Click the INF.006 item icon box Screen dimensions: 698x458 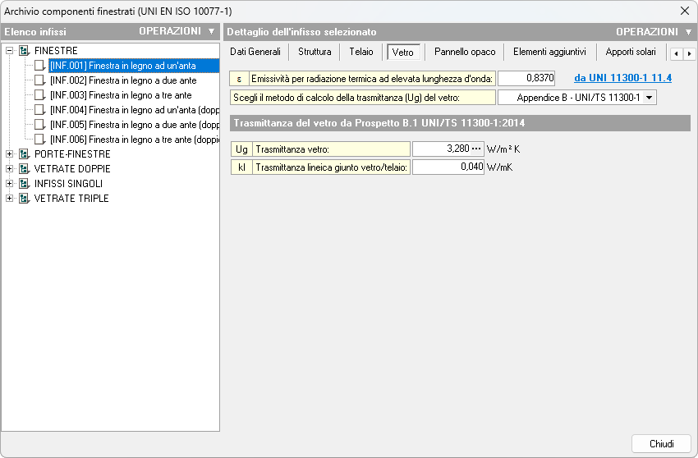coord(40,140)
